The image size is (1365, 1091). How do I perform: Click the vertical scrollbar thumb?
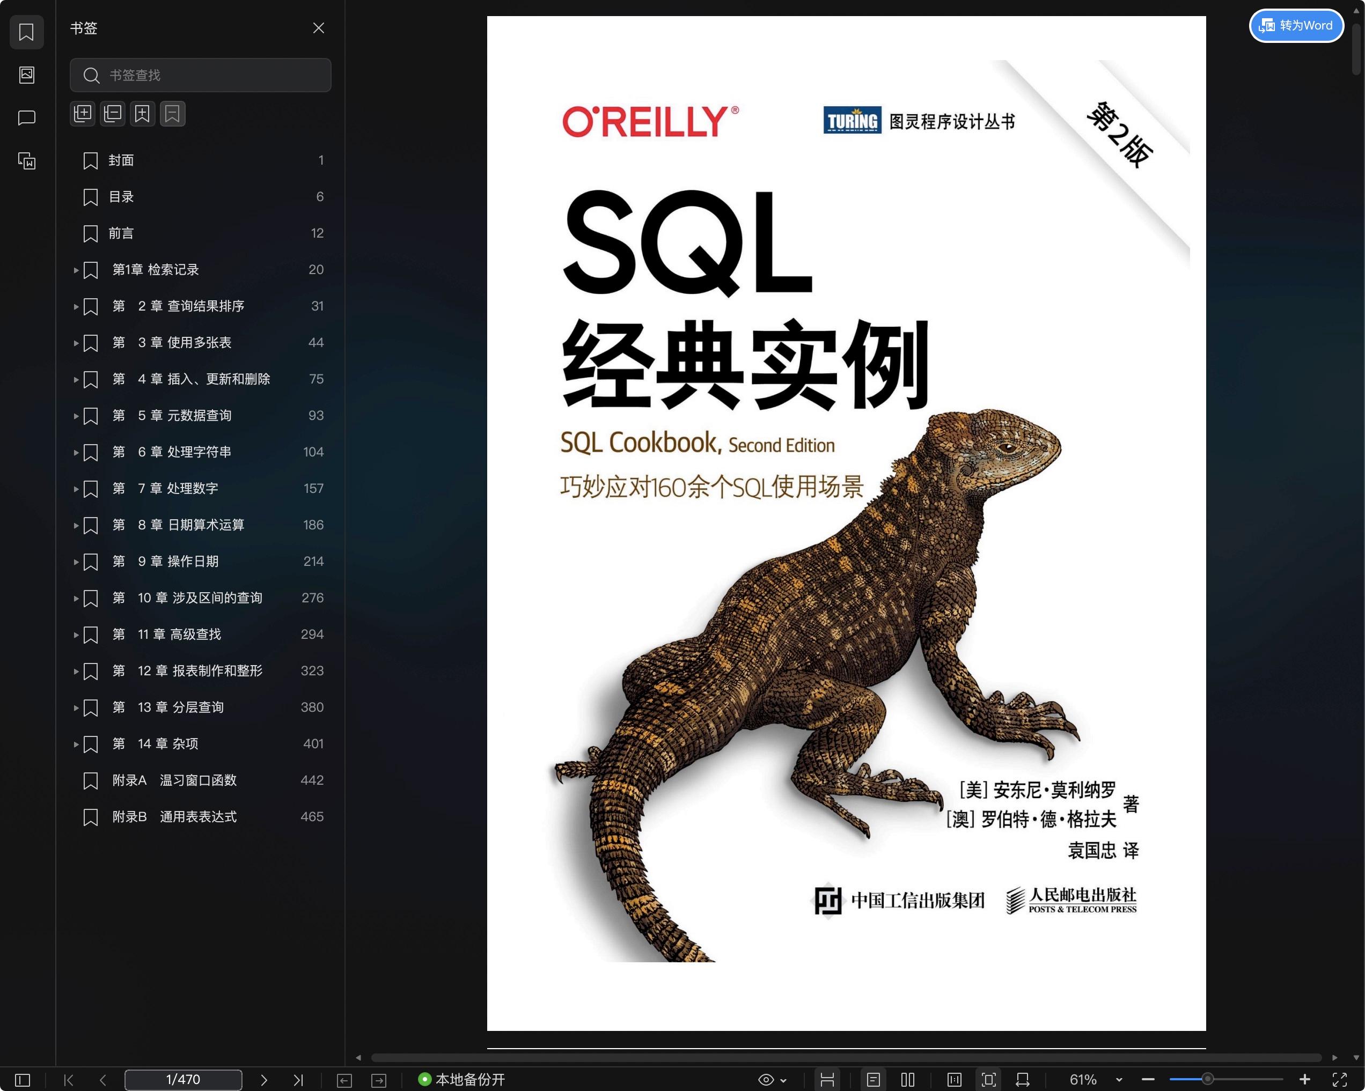[1356, 49]
